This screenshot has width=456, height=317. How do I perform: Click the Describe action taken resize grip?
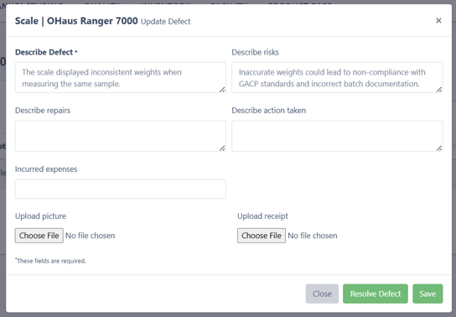coord(439,148)
